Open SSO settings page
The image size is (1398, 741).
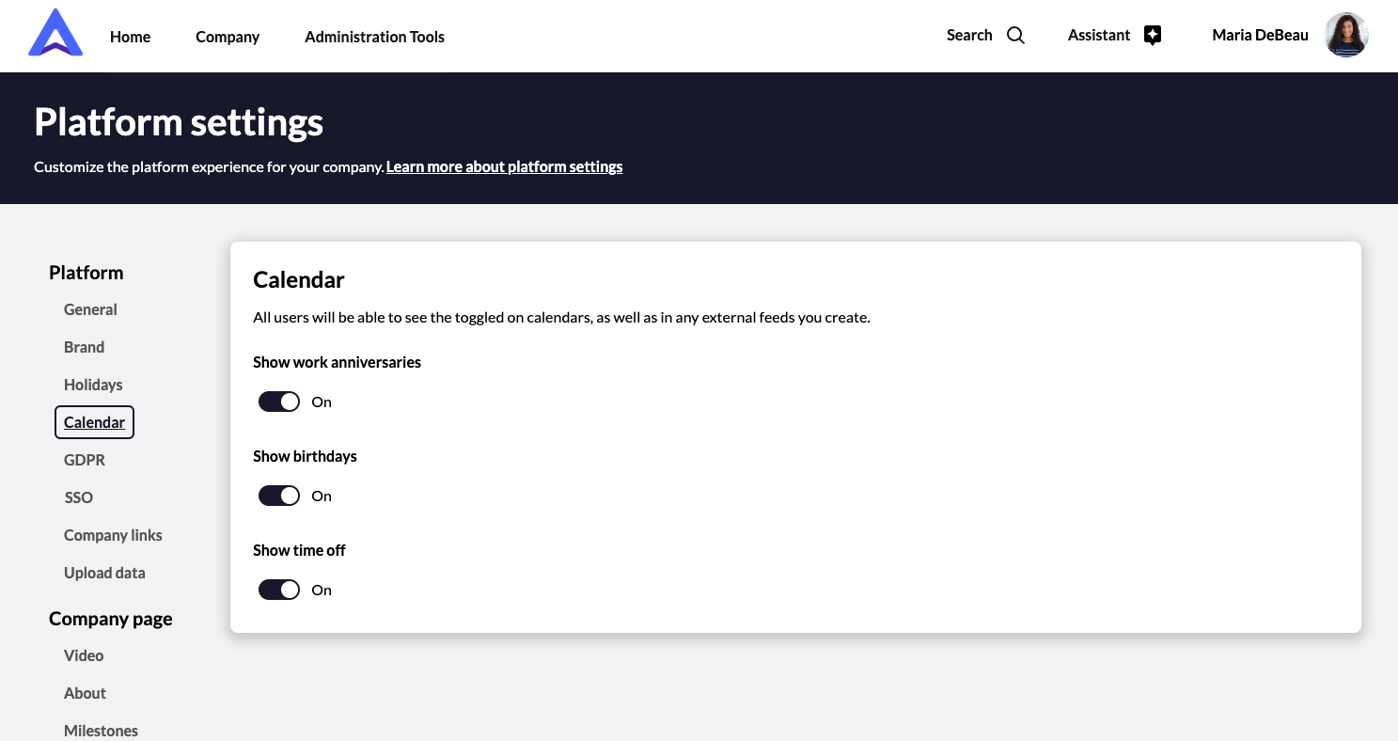pos(79,497)
